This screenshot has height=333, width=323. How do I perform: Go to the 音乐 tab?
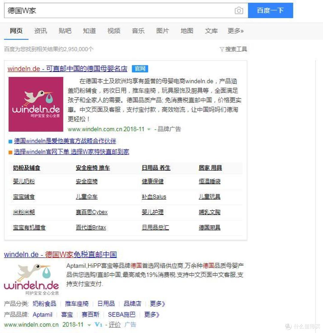138,31
